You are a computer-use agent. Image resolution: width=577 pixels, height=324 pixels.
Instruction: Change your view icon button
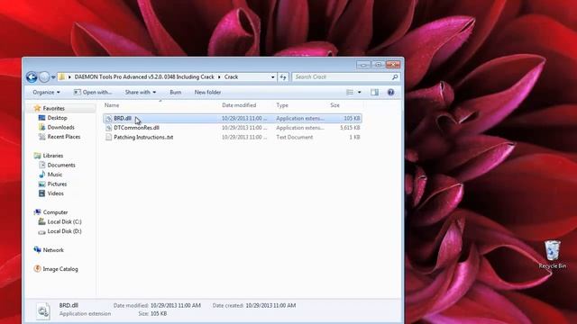point(350,92)
